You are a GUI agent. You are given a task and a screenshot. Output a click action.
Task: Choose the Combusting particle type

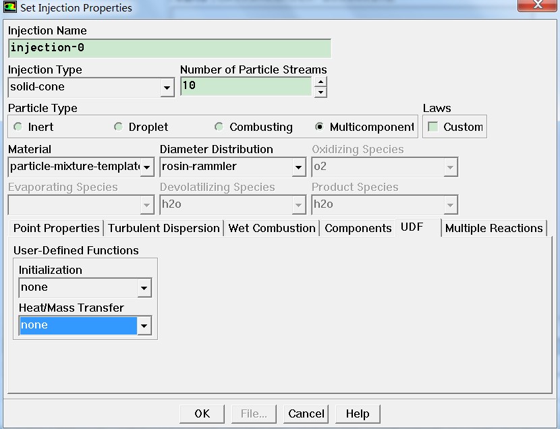219,127
